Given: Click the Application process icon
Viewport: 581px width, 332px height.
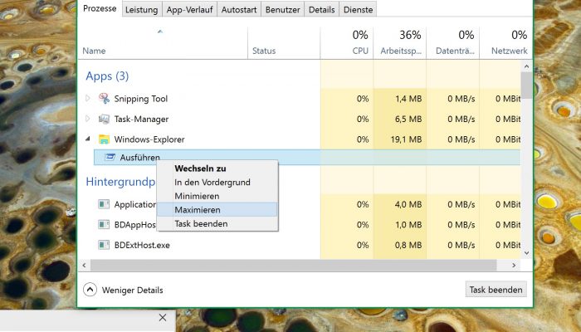Looking at the screenshot, I should [x=104, y=204].
